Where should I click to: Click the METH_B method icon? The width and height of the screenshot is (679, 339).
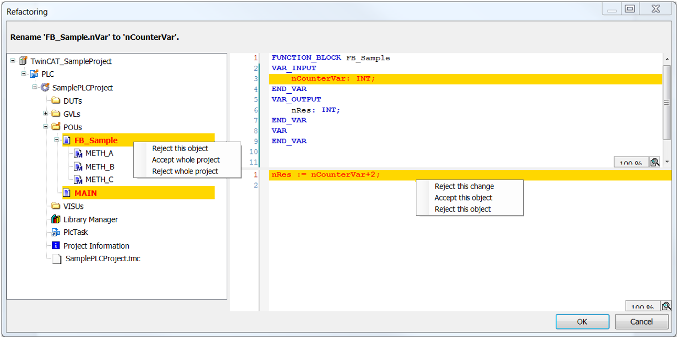point(78,167)
